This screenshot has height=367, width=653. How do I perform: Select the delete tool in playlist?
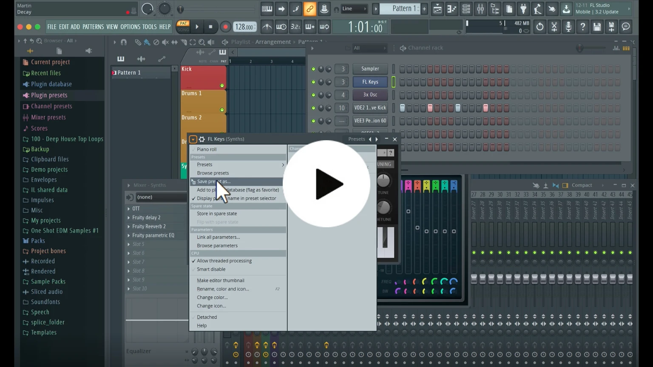tap(156, 42)
